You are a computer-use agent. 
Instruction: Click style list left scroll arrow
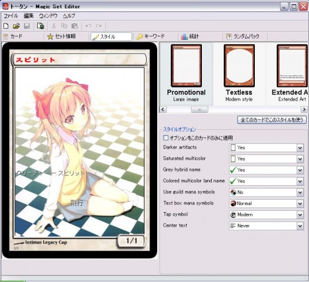(x=163, y=109)
